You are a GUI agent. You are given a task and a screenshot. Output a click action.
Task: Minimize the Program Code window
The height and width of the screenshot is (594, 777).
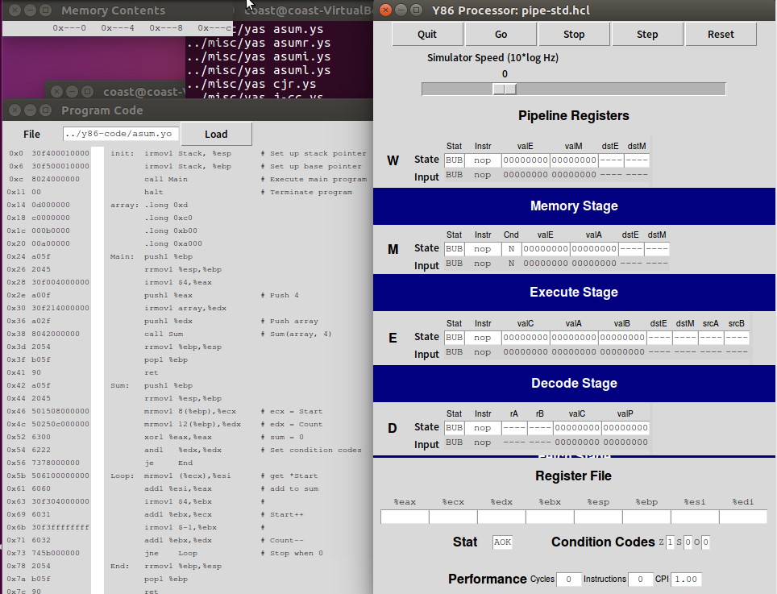click(x=31, y=110)
